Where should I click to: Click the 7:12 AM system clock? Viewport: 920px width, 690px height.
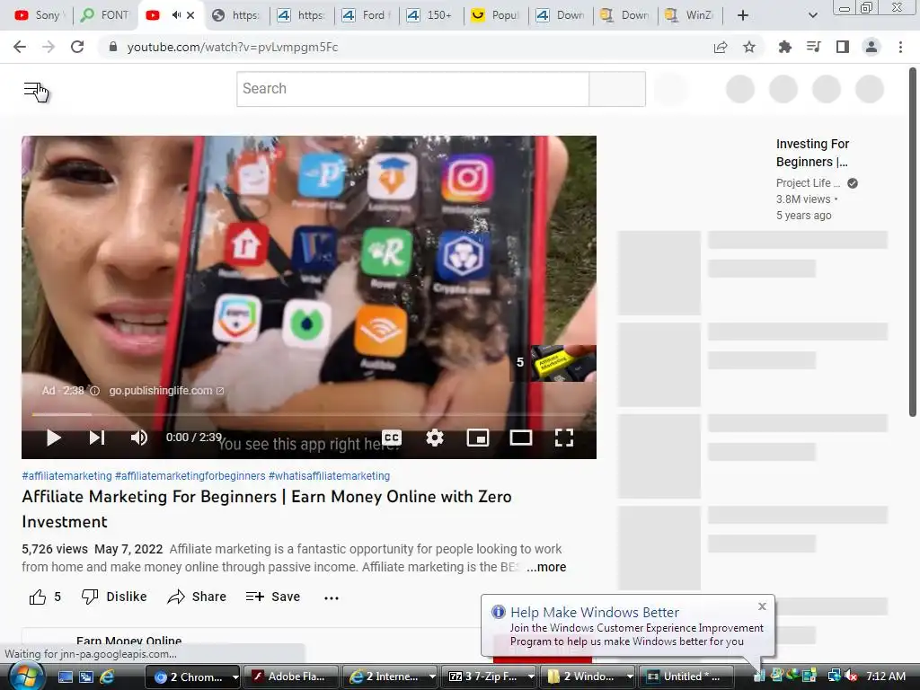(886, 677)
